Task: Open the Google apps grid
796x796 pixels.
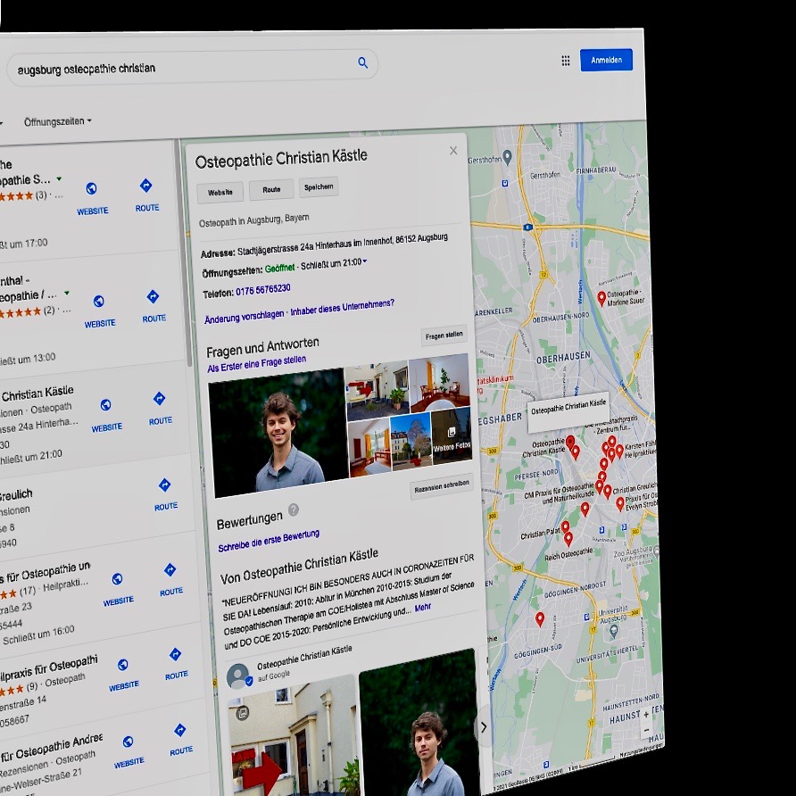Action: point(565,61)
